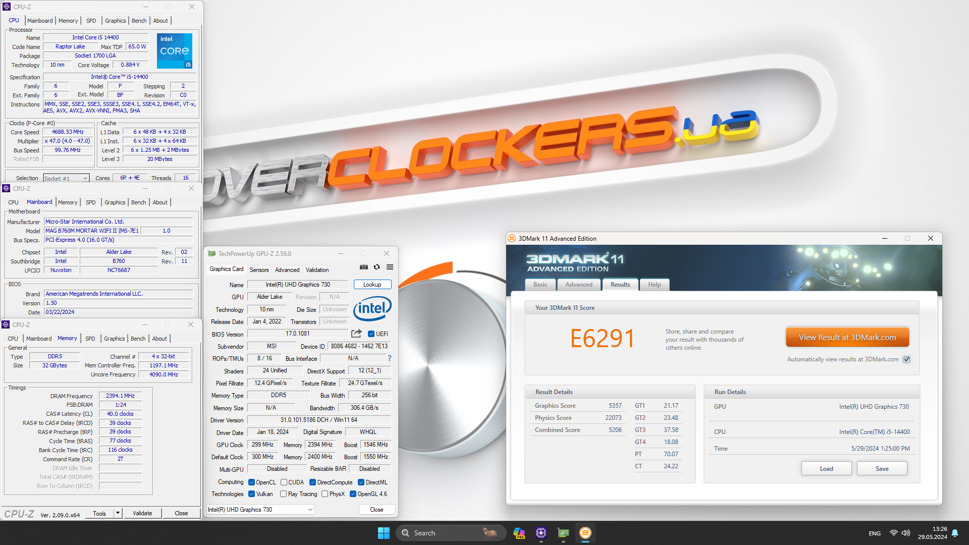
Task: Click the GPU-Z title bar app icon
Action: click(x=212, y=253)
